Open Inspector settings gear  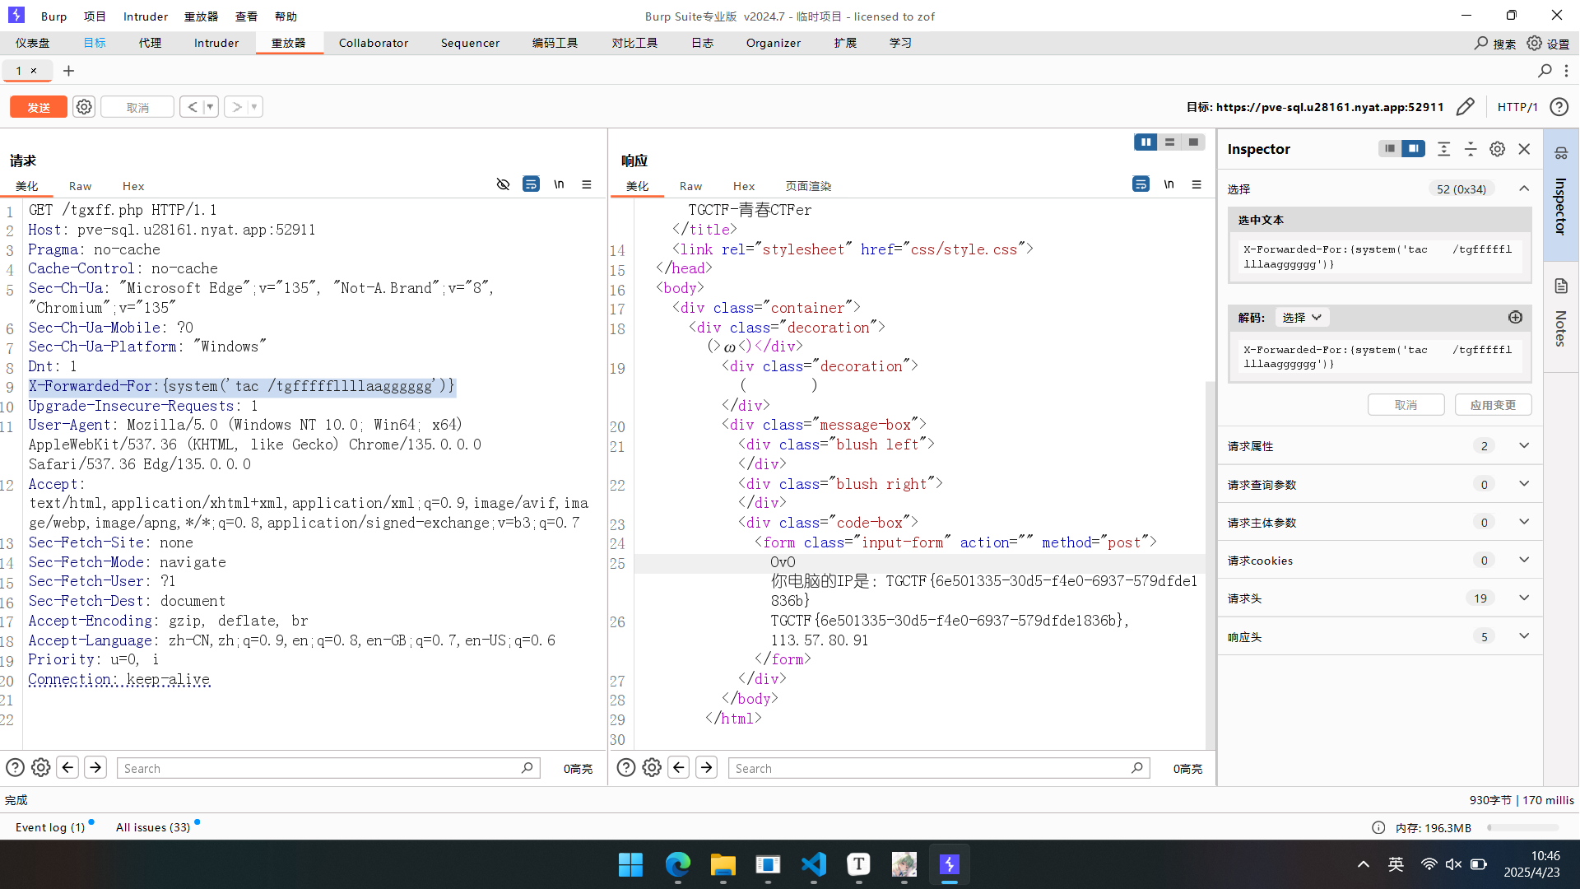click(x=1498, y=149)
